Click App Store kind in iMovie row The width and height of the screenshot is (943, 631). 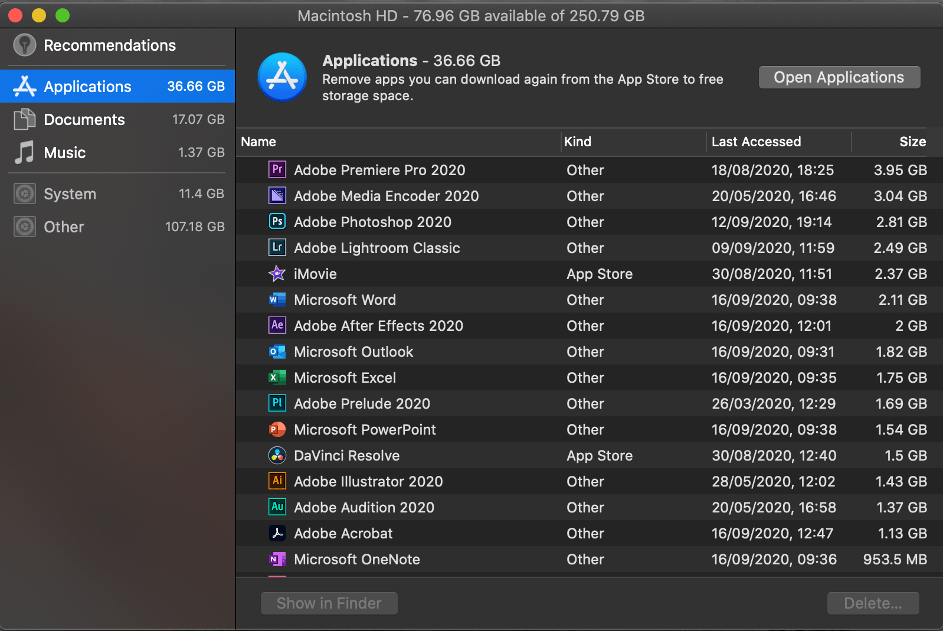[x=600, y=274]
